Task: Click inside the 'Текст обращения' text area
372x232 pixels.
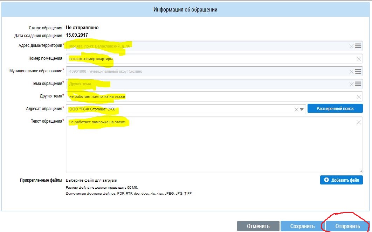Action: [210, 147]
